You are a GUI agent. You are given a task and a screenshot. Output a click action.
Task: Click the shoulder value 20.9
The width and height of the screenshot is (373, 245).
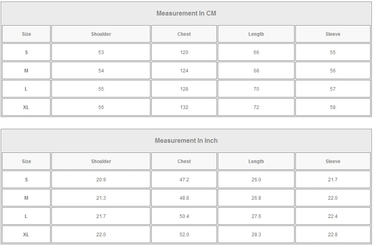click(x=101, y=180)
